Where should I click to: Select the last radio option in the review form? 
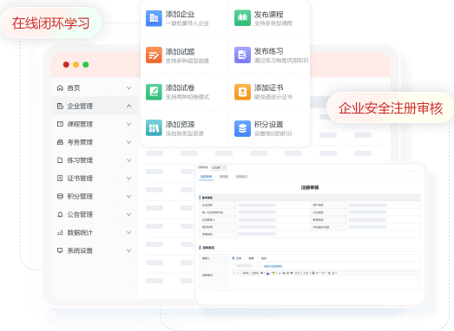pyautogui.click(x=259, y=258)
